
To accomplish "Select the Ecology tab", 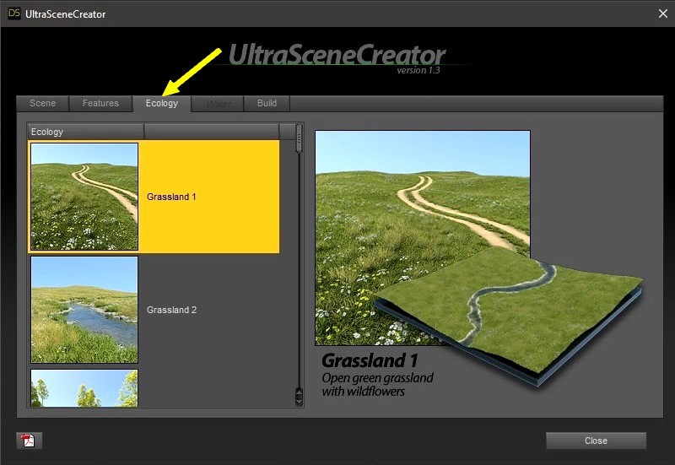I will click(x=162, y=103).
